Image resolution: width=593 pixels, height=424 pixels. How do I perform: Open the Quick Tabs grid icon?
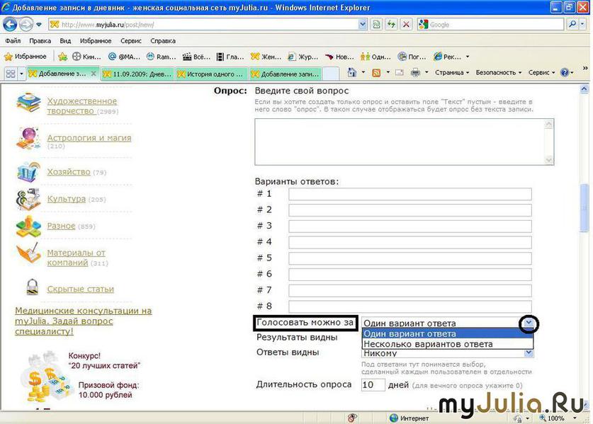(x=11, y=74)
